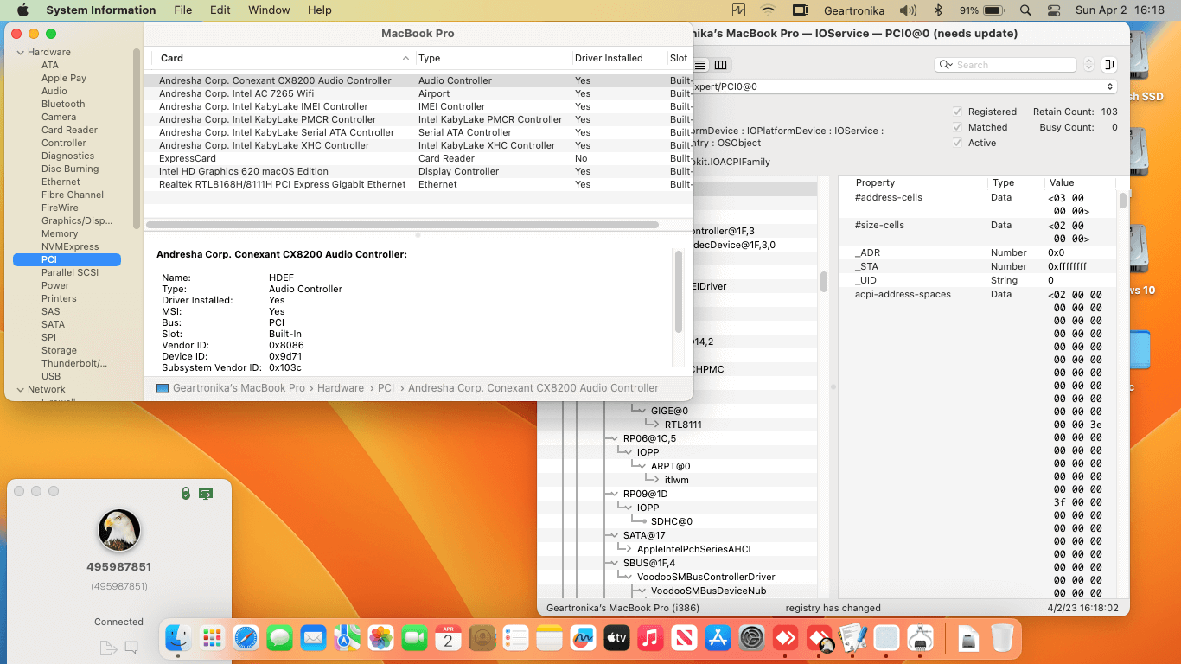This screenshot has width=1181, height=664.
Task: Collapse the RP06@1C,5 tree node
Action: coord(614,439)
